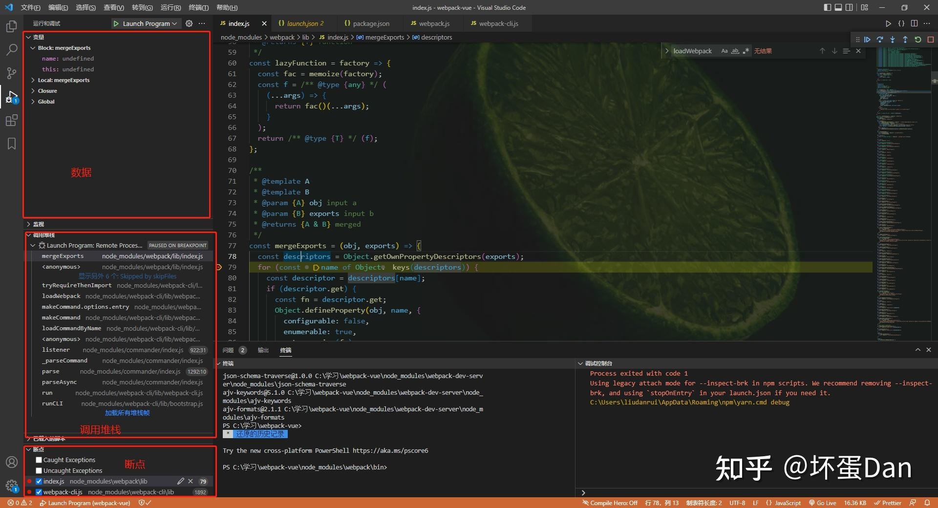Image resolution: width=938 pixels, height=508 pixels.
Task: Click the Step Out debug icon
Action: point(905,40)
